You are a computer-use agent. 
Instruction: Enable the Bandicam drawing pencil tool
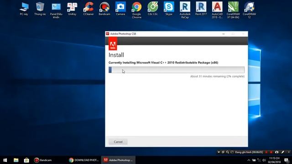283,152
